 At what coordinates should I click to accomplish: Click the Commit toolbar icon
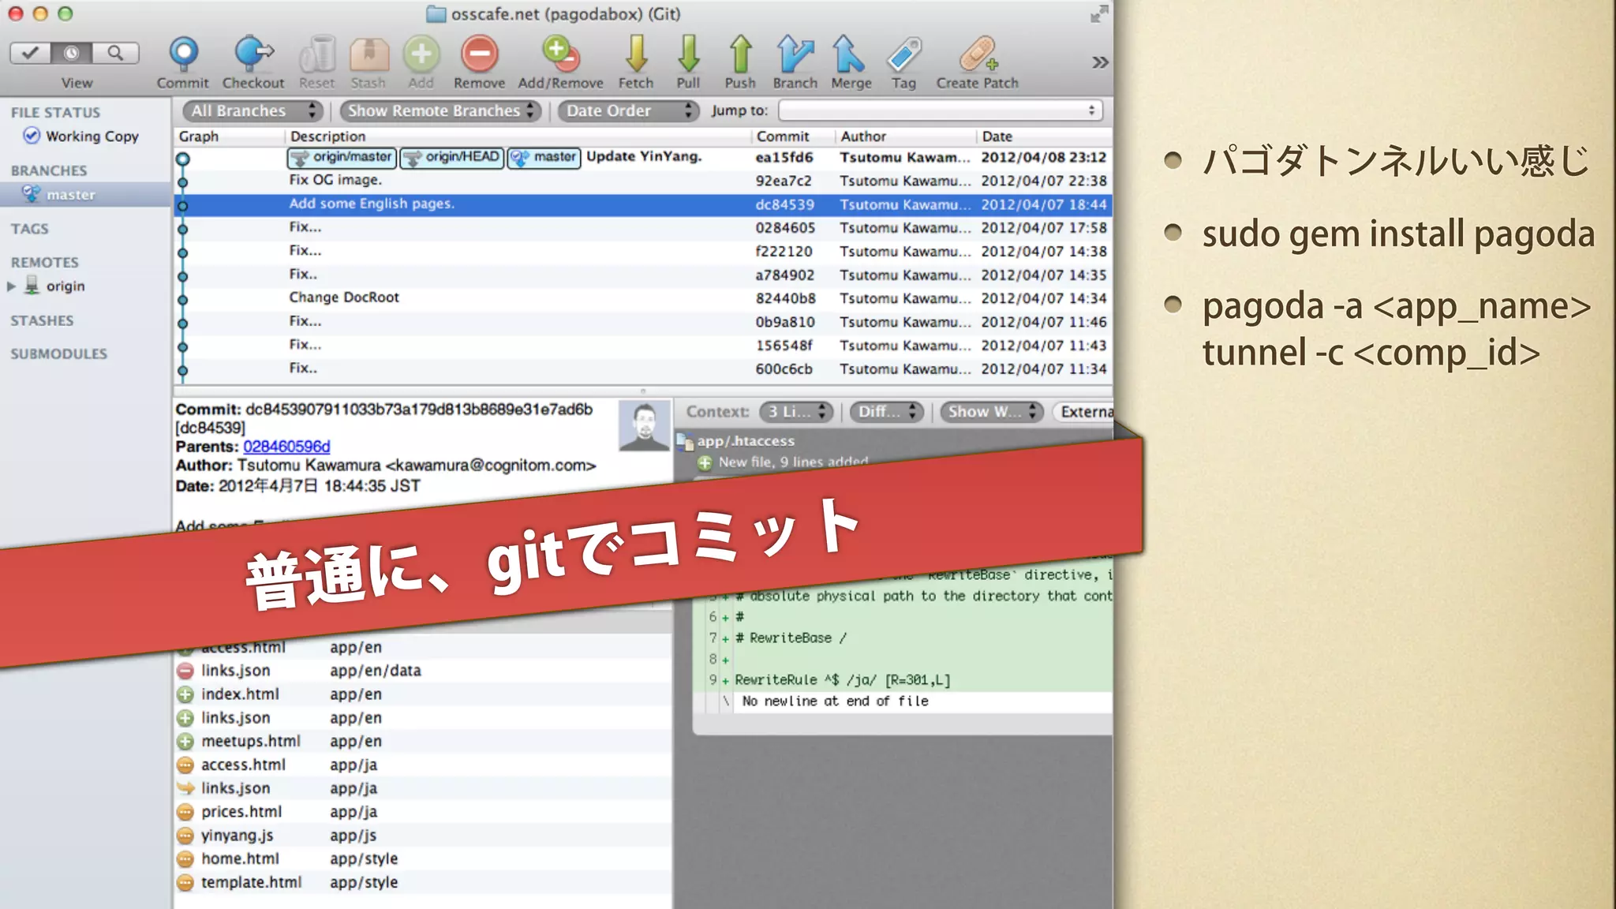click(x=183, y=54)
